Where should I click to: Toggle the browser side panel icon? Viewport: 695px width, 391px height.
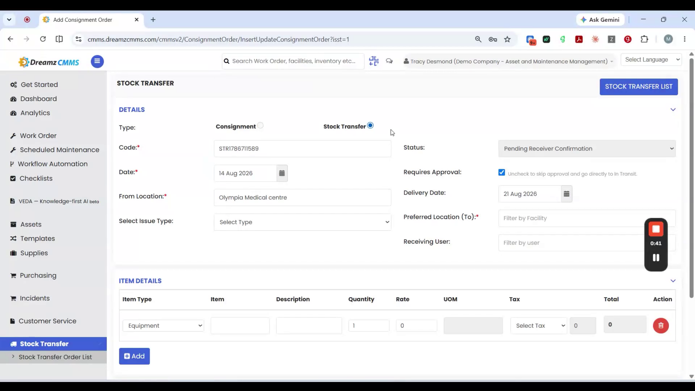click(x=59, y=39)
